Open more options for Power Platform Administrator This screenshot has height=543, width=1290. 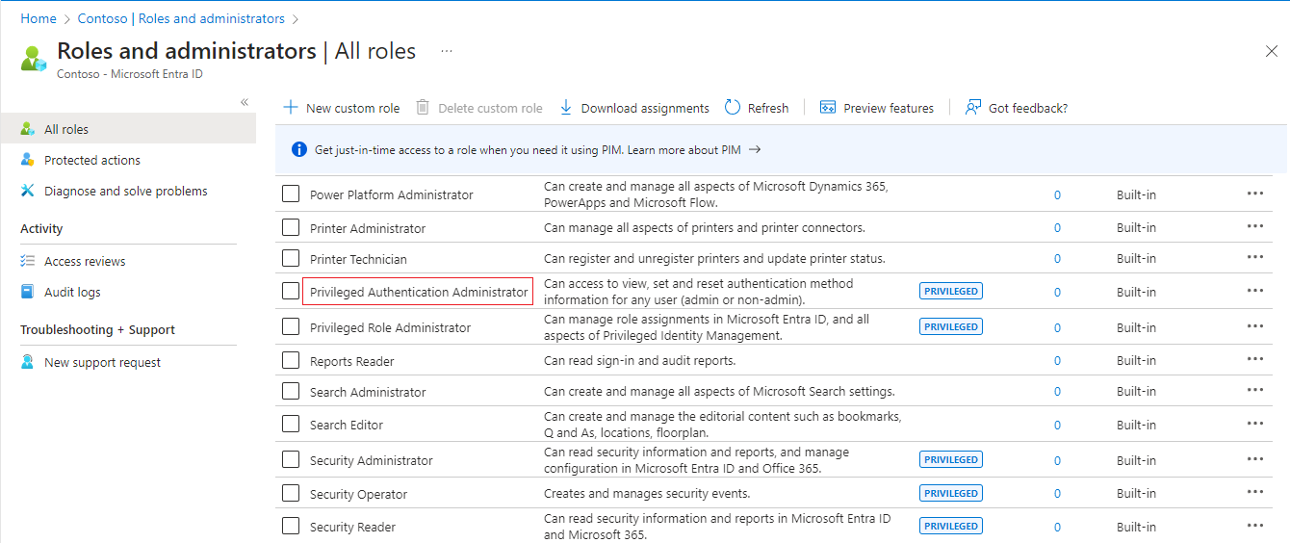point(1255,194)
